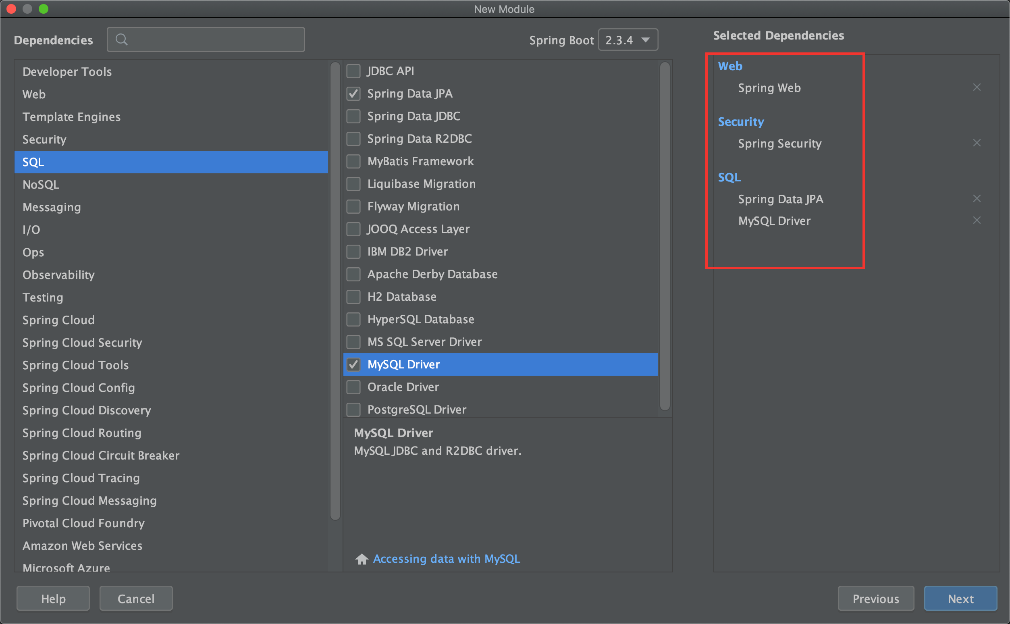Toggle MS SQL Server Driver checkbox
Viewport: 1010px width, 624px height.
click(353, 342)
